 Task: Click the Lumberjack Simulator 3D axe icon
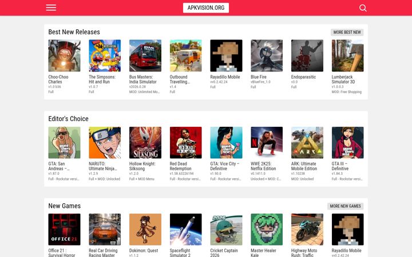pyautogui.click(x=348, y=55)
